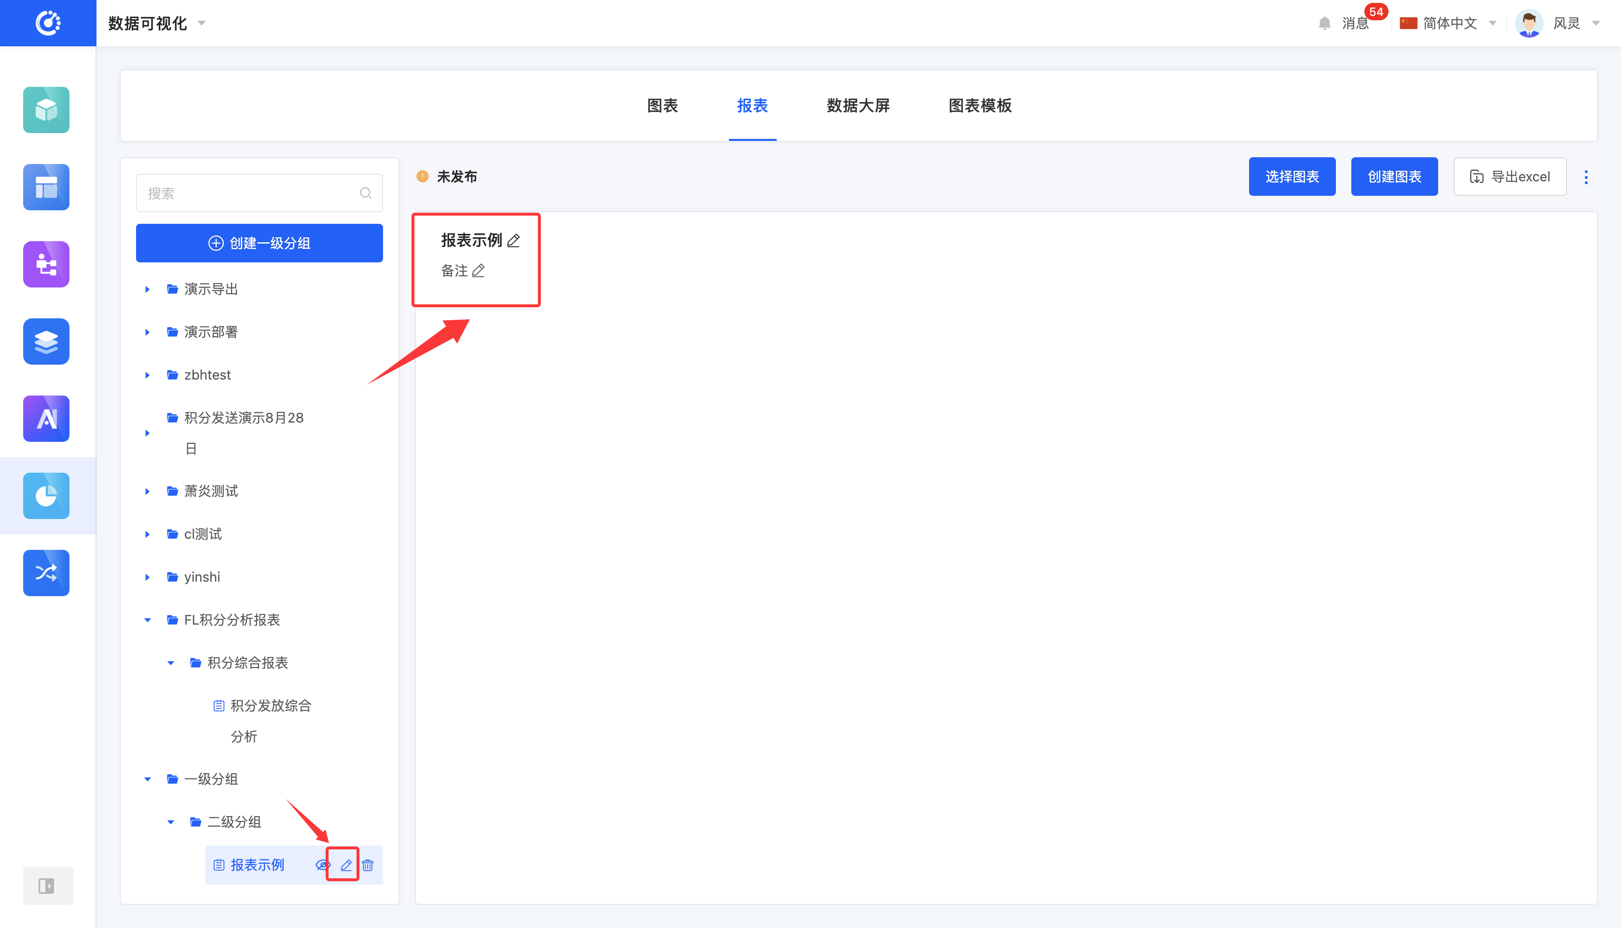Toggle visibility eye icon on 报表示例

click(x=323, y=865)
